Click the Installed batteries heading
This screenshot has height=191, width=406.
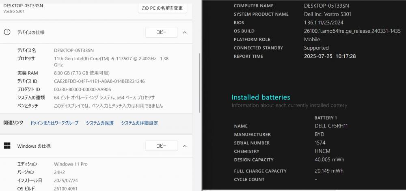point(261,97)
